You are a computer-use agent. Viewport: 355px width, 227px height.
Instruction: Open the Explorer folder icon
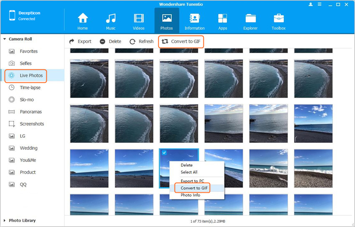point(251,19)
